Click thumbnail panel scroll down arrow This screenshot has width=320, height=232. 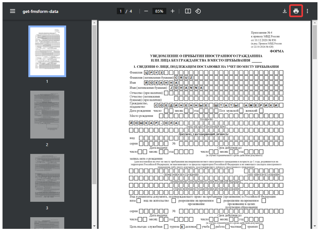coord(94,226)
